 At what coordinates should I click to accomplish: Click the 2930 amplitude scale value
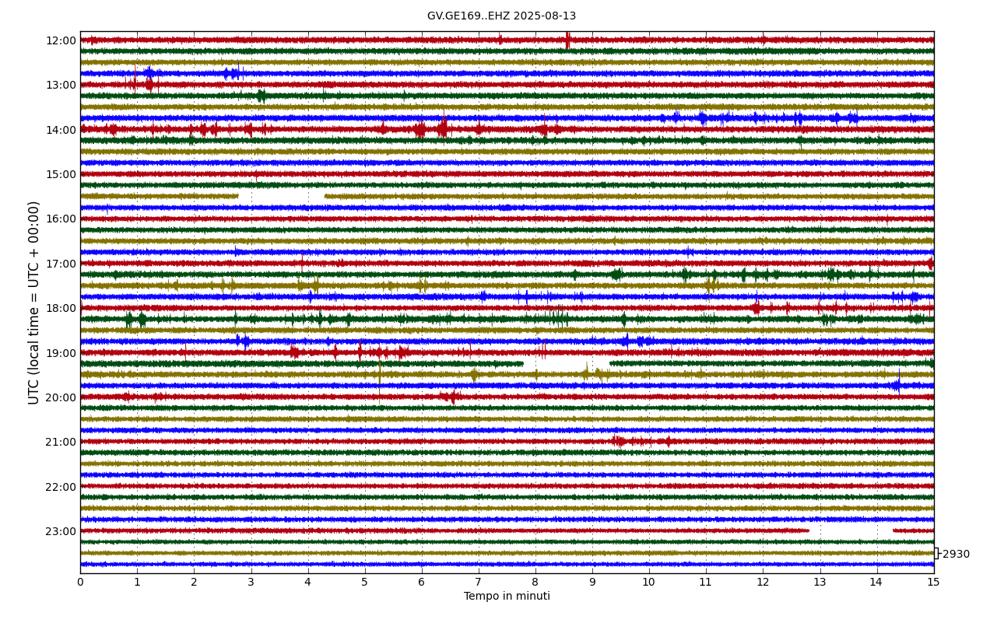(956, 555)
